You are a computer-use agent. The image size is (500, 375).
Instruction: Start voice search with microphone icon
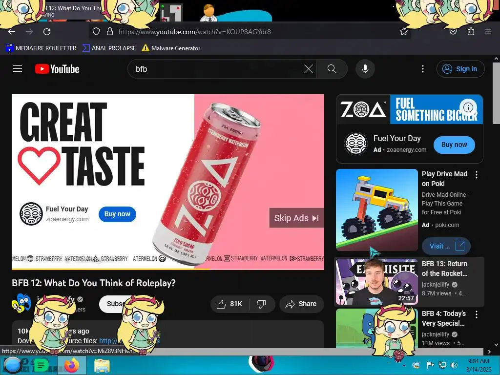pyautogui.click(x=365, y=69)
